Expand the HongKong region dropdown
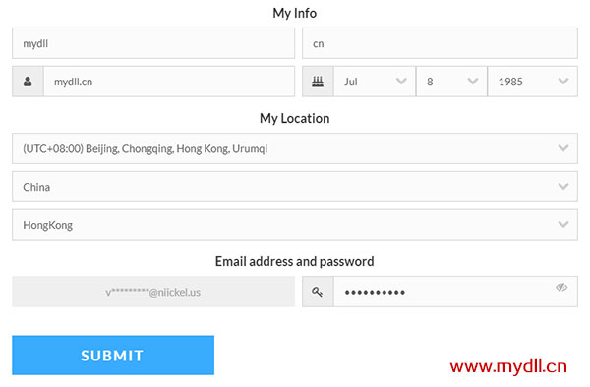590x387 pixels. pos(295,225)
